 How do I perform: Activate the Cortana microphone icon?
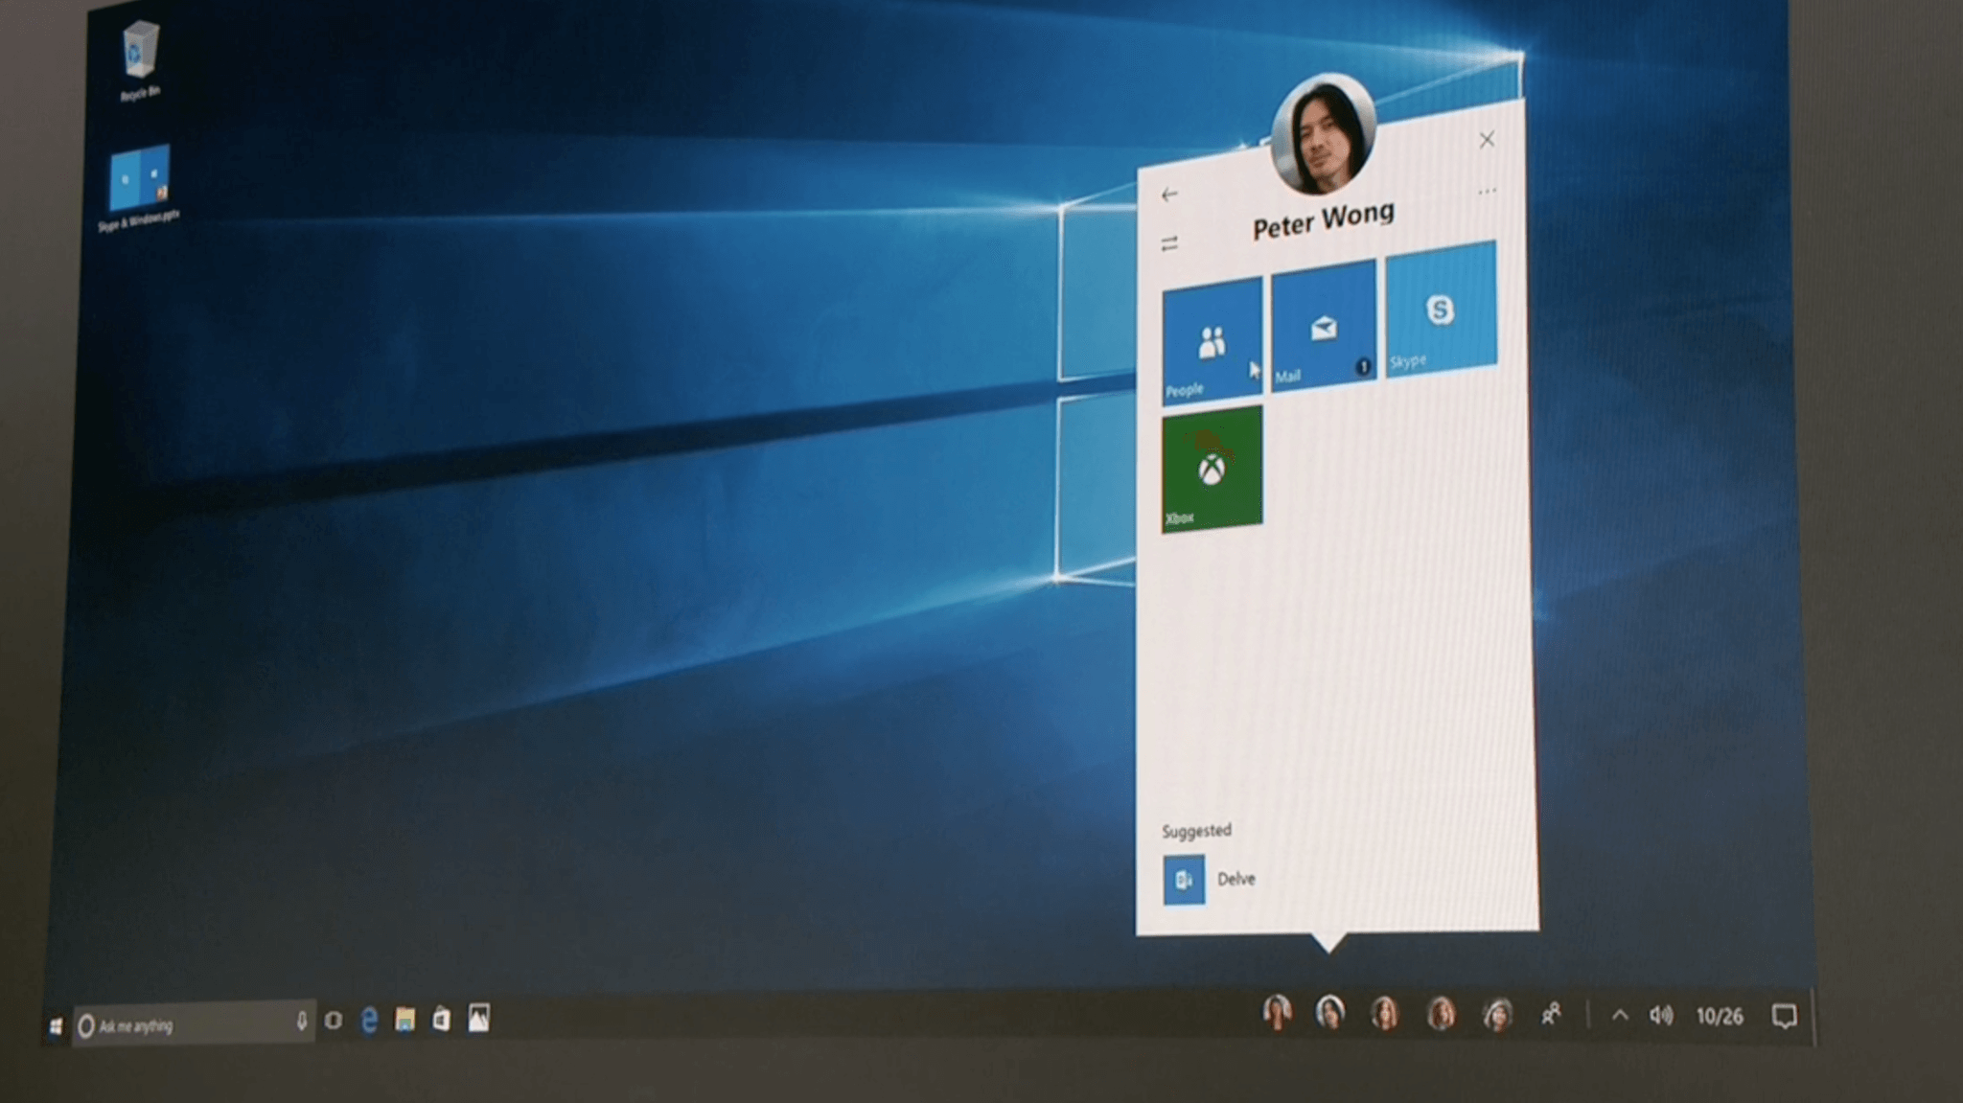click(x=301, y=1022)
